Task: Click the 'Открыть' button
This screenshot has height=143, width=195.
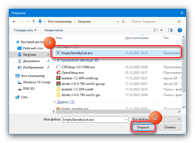Action: (x=143, y=127)
